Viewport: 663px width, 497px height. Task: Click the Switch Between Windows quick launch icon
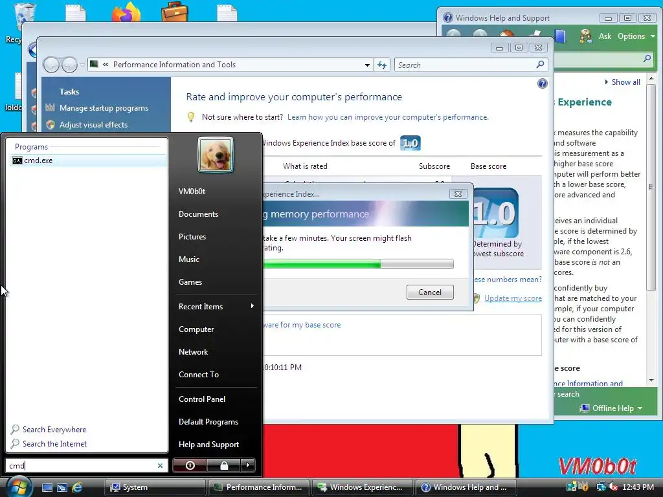[62, 487]
